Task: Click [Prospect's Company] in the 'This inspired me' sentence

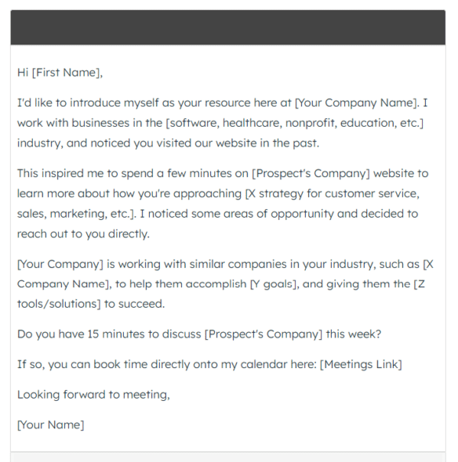Action: point(311,173)
